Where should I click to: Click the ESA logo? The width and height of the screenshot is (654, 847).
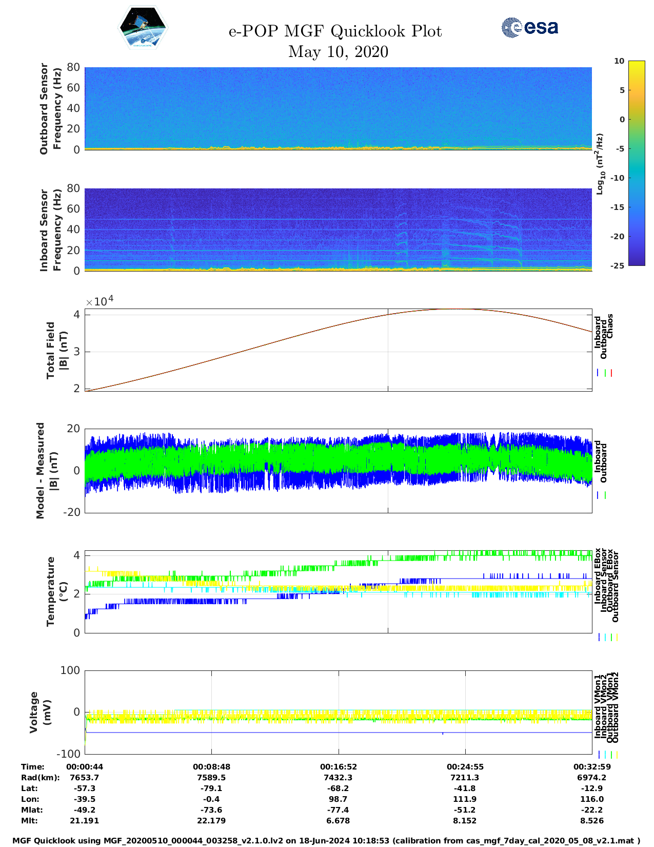click(x=529, y=27)
